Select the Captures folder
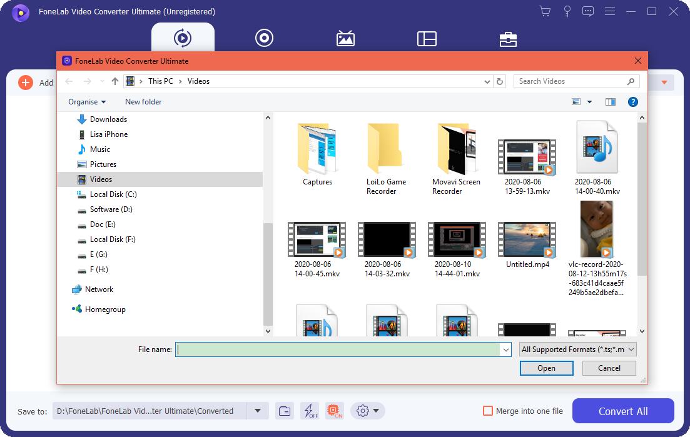This screenshot has height=437, width=690. [x=317, y=154]
